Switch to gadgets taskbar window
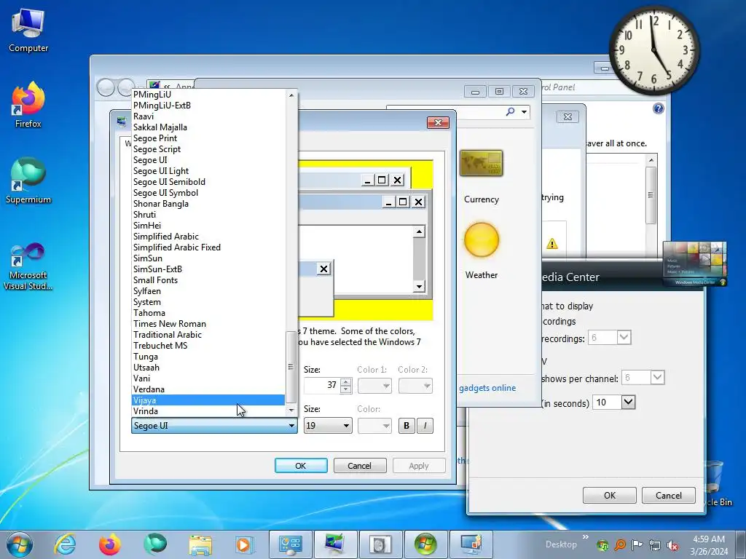 click(x=380, y=544)
